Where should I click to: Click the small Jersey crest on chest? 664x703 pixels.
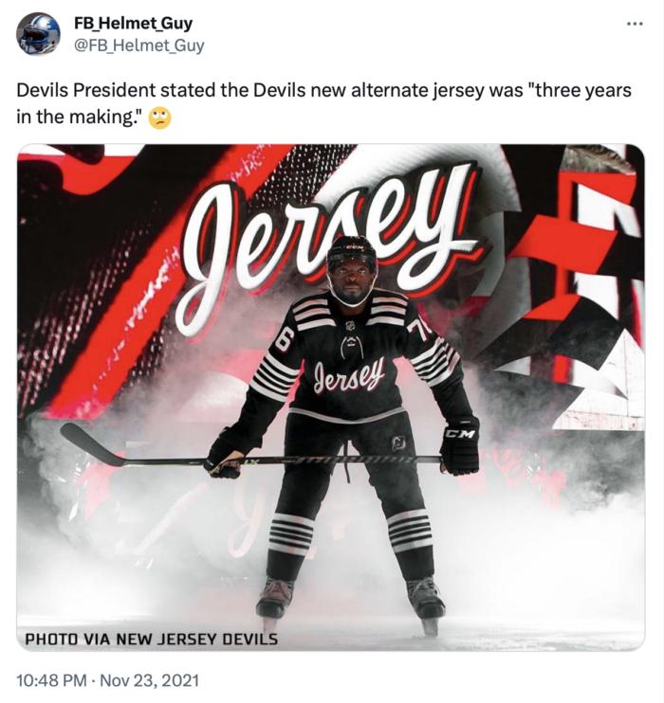350,375
